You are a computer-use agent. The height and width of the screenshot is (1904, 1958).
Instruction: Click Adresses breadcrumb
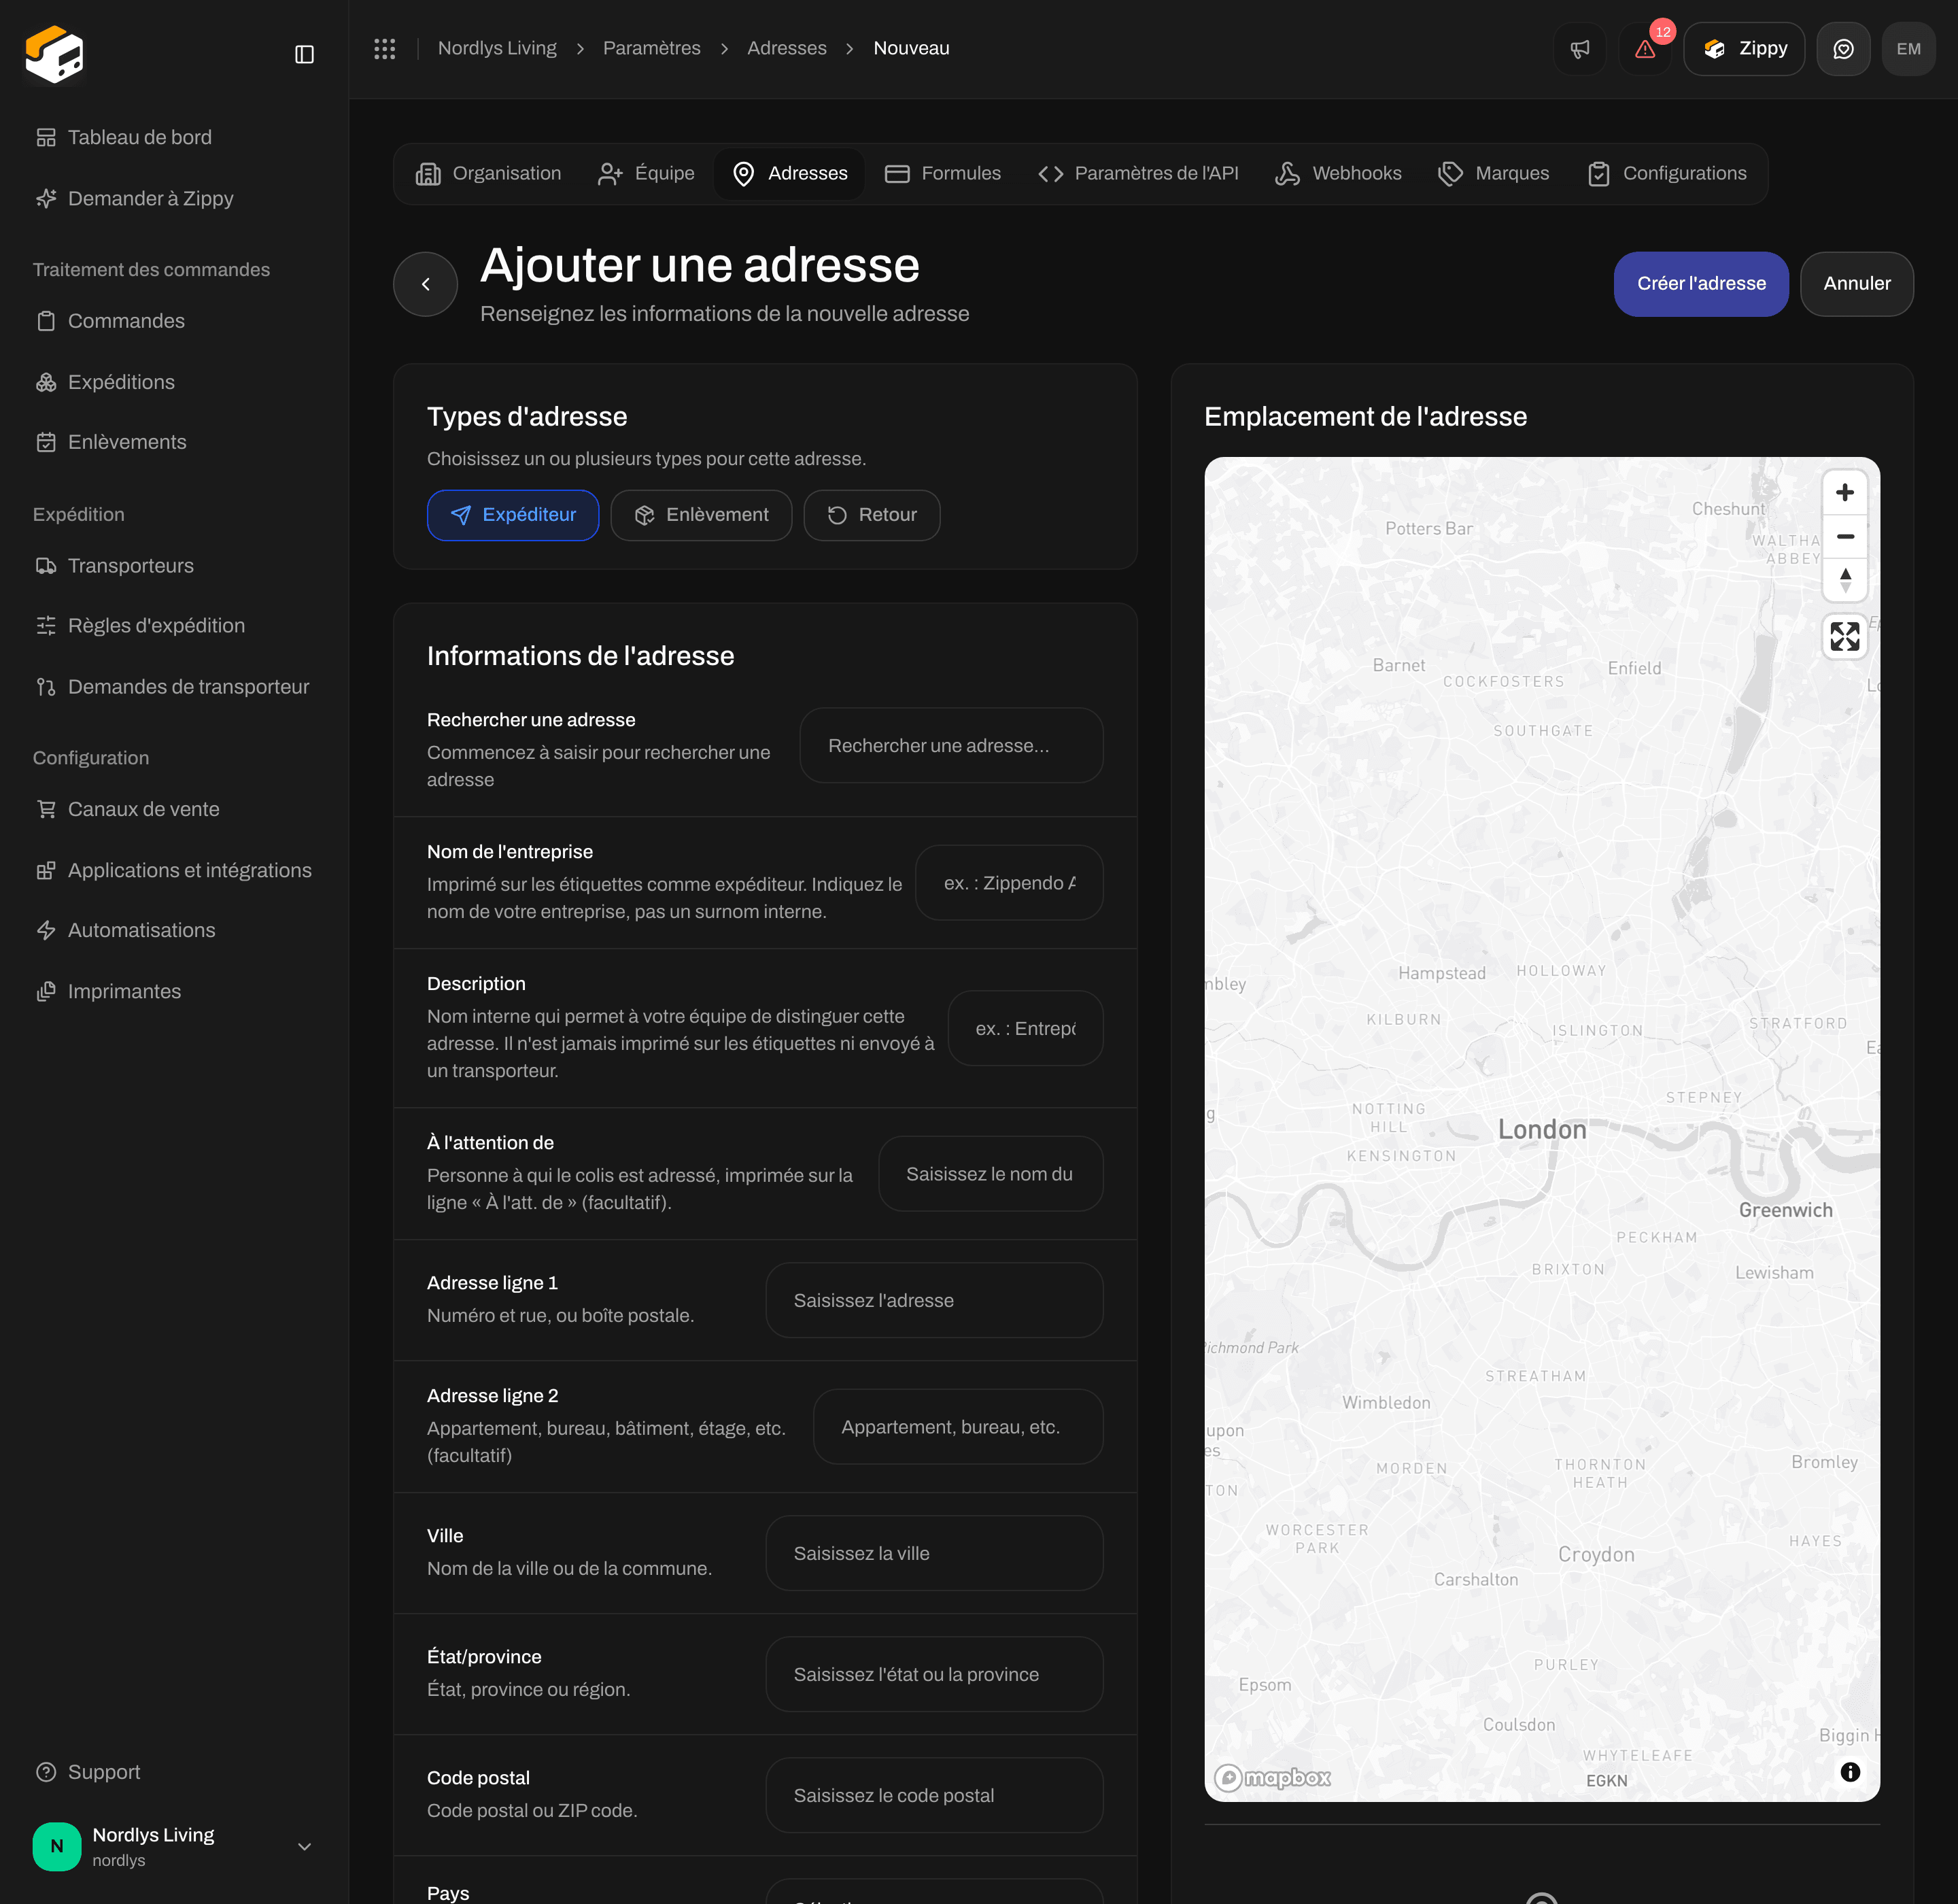(787, 49)
